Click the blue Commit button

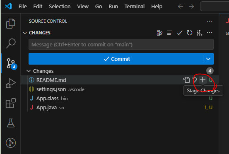116,59
